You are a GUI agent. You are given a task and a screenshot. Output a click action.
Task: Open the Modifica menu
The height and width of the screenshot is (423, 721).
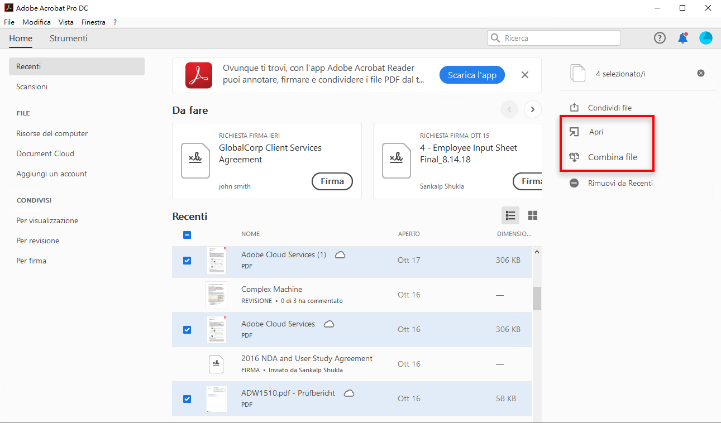(36, 22)
